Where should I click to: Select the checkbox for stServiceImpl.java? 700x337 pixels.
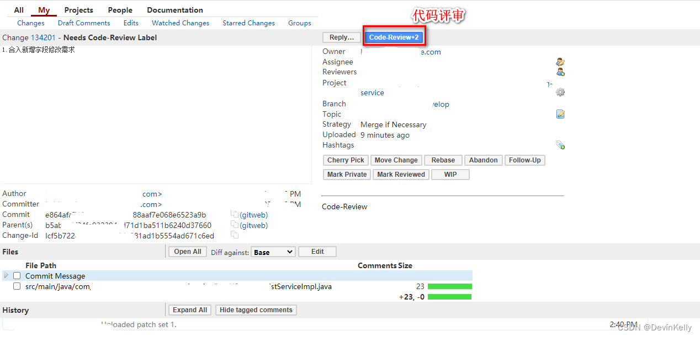coord(17,286)
